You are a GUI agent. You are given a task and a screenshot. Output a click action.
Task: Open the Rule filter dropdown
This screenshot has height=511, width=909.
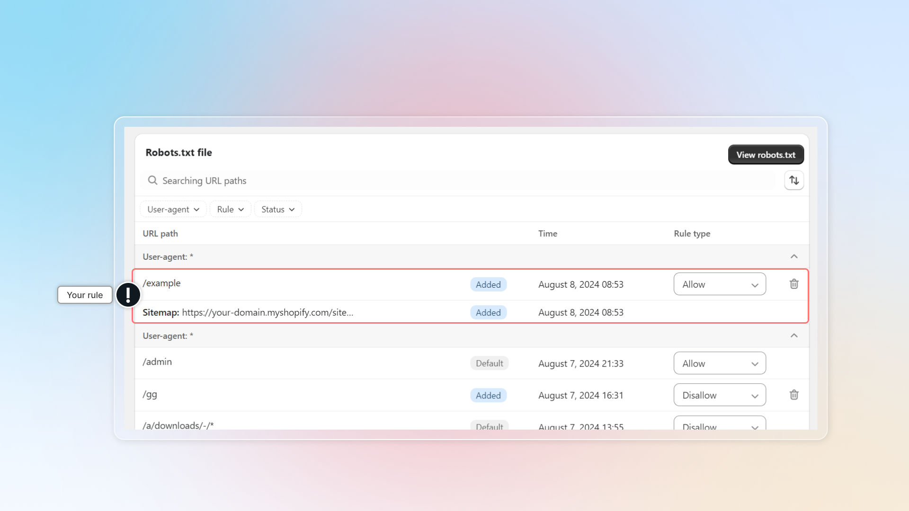[230, 209]
